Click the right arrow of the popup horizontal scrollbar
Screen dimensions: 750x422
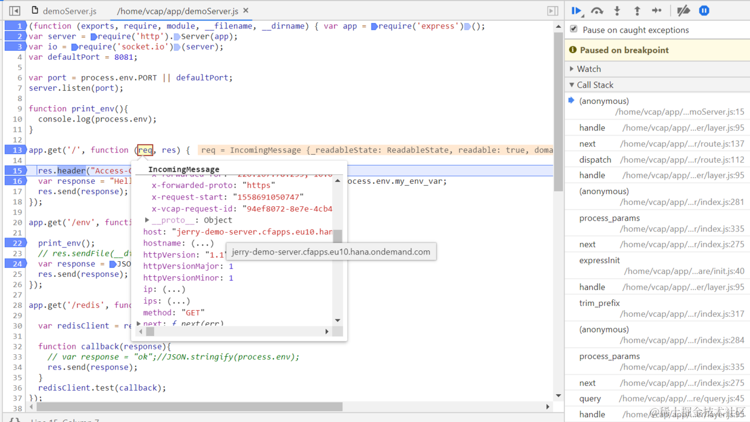[x=327, y=331]
